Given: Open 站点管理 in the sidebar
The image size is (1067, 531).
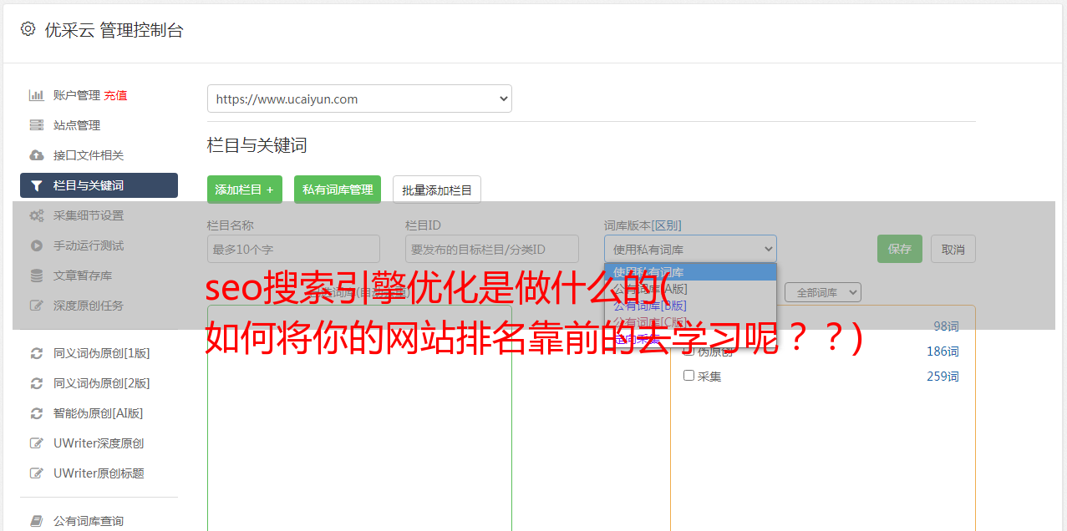Looking at the screenshot, I should [x=77, y=125].
